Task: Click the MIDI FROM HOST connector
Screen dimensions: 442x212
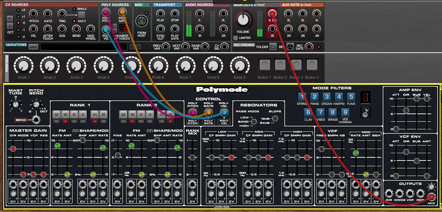Action: tap(142, 20)
